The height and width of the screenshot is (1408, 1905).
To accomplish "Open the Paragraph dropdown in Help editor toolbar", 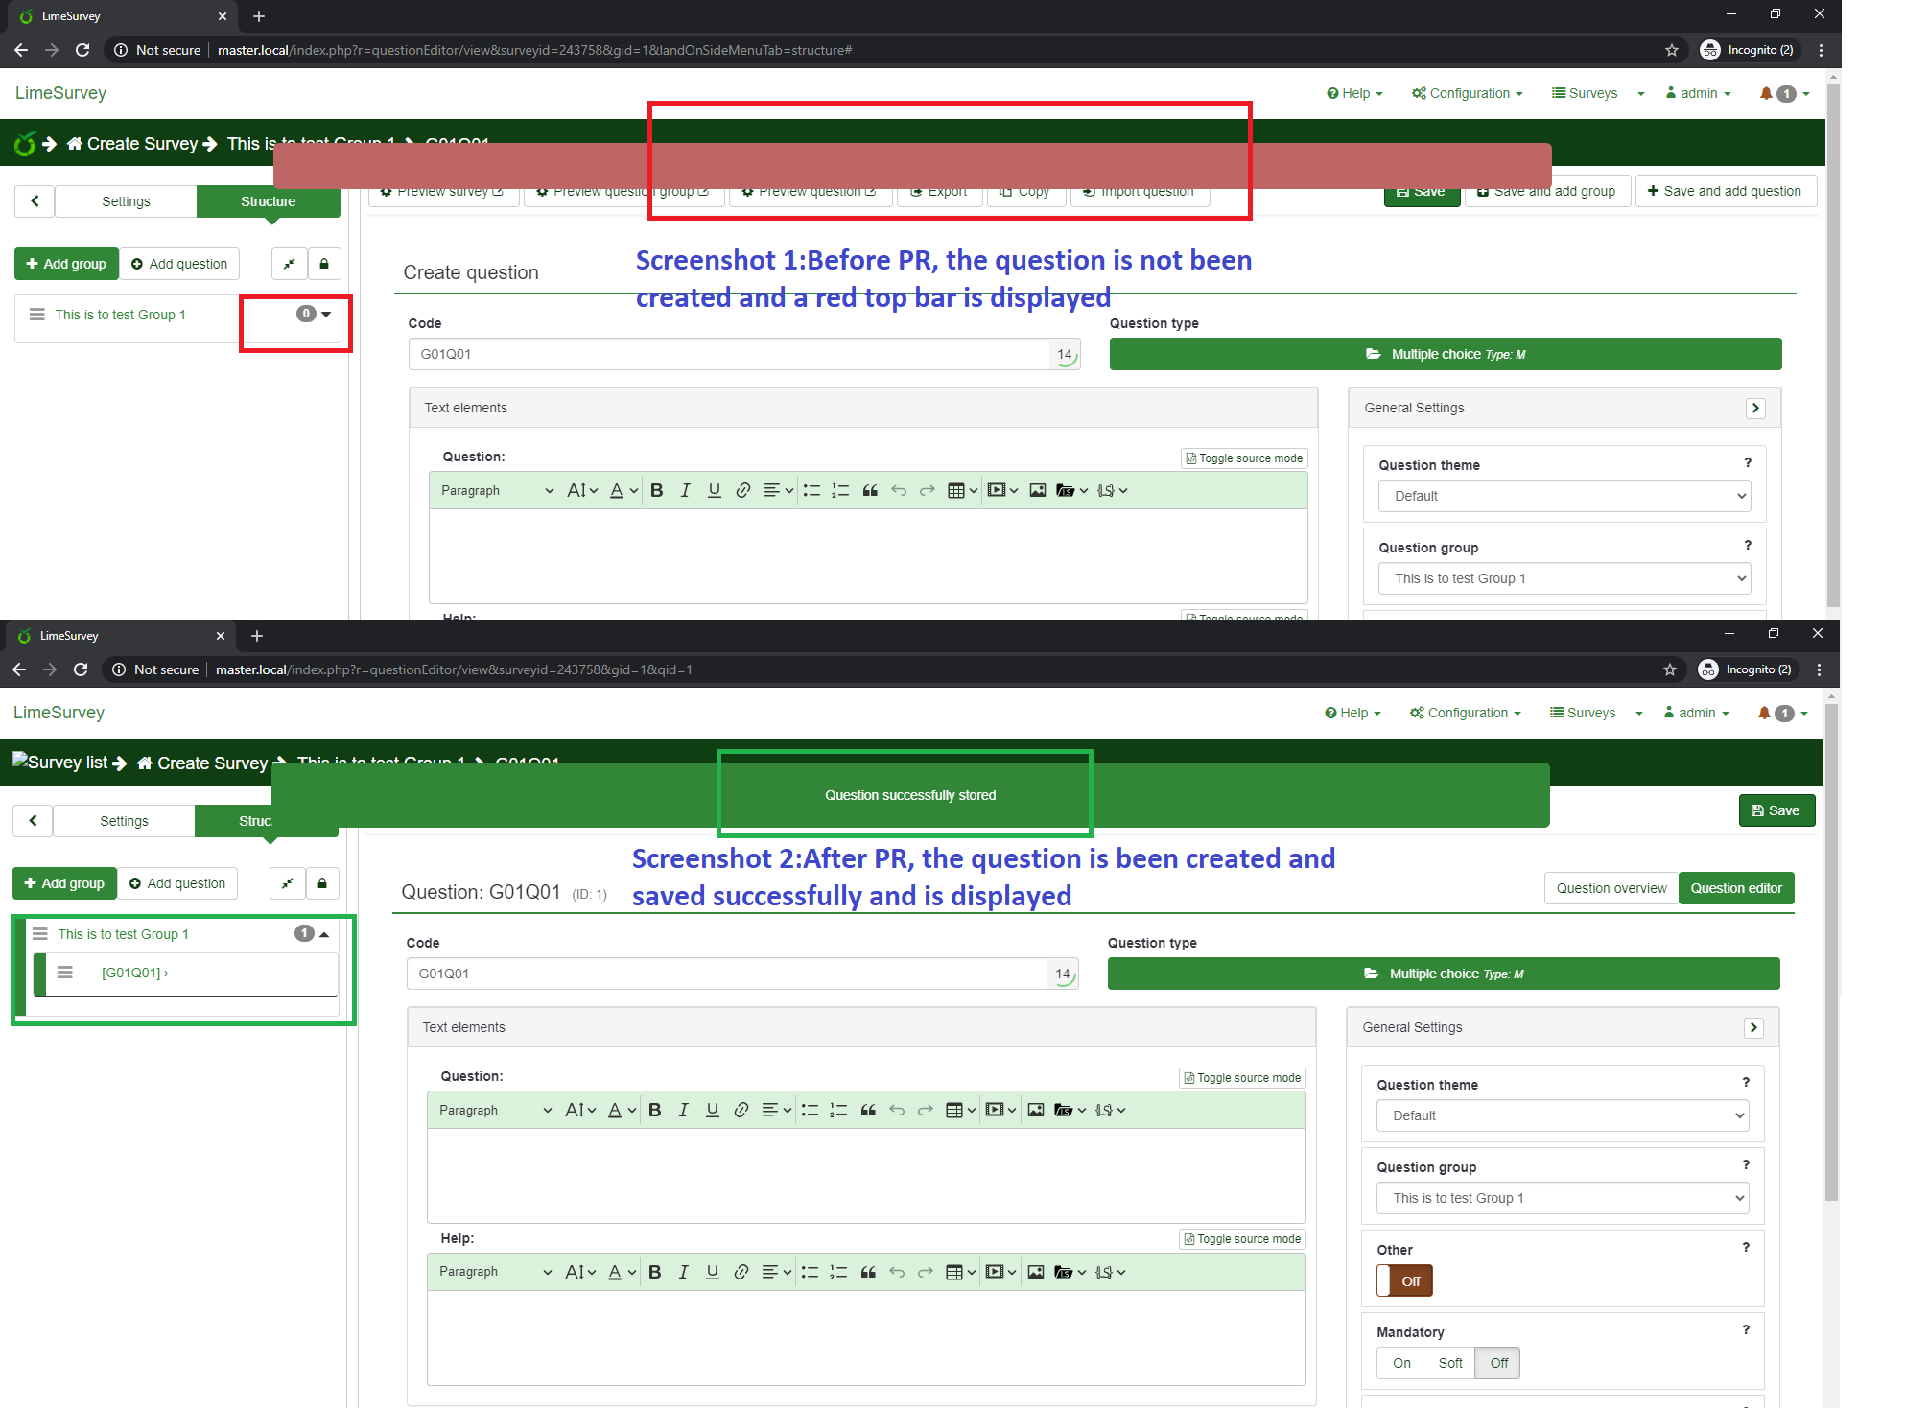I will tap(495, 1272).
